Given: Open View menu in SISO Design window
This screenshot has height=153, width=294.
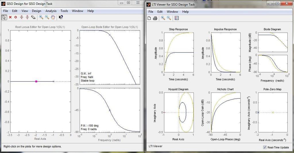Looking at the screenshot, I should 25,11.
